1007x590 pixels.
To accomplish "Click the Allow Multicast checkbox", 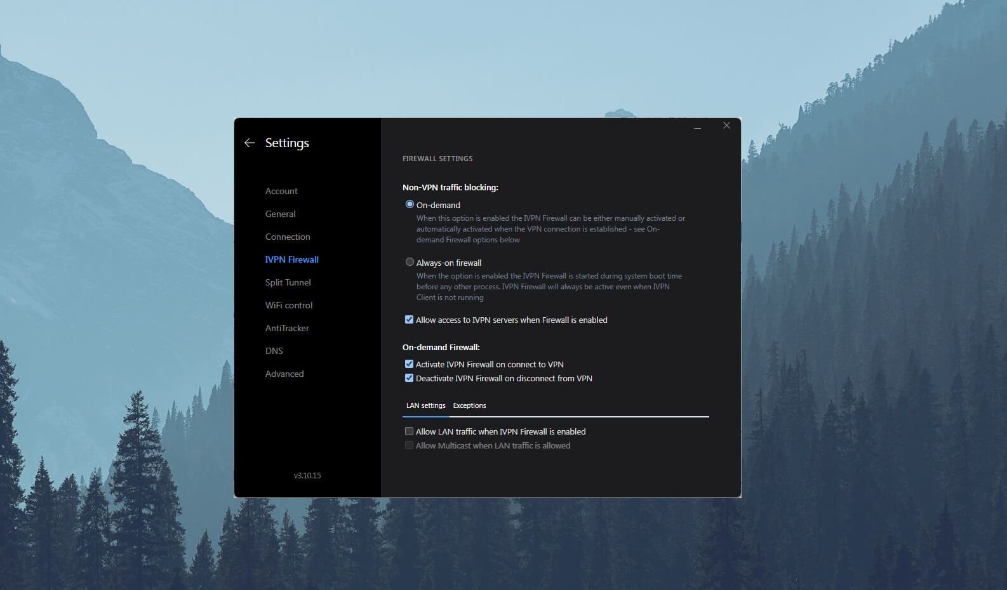I will click(409, 445).
